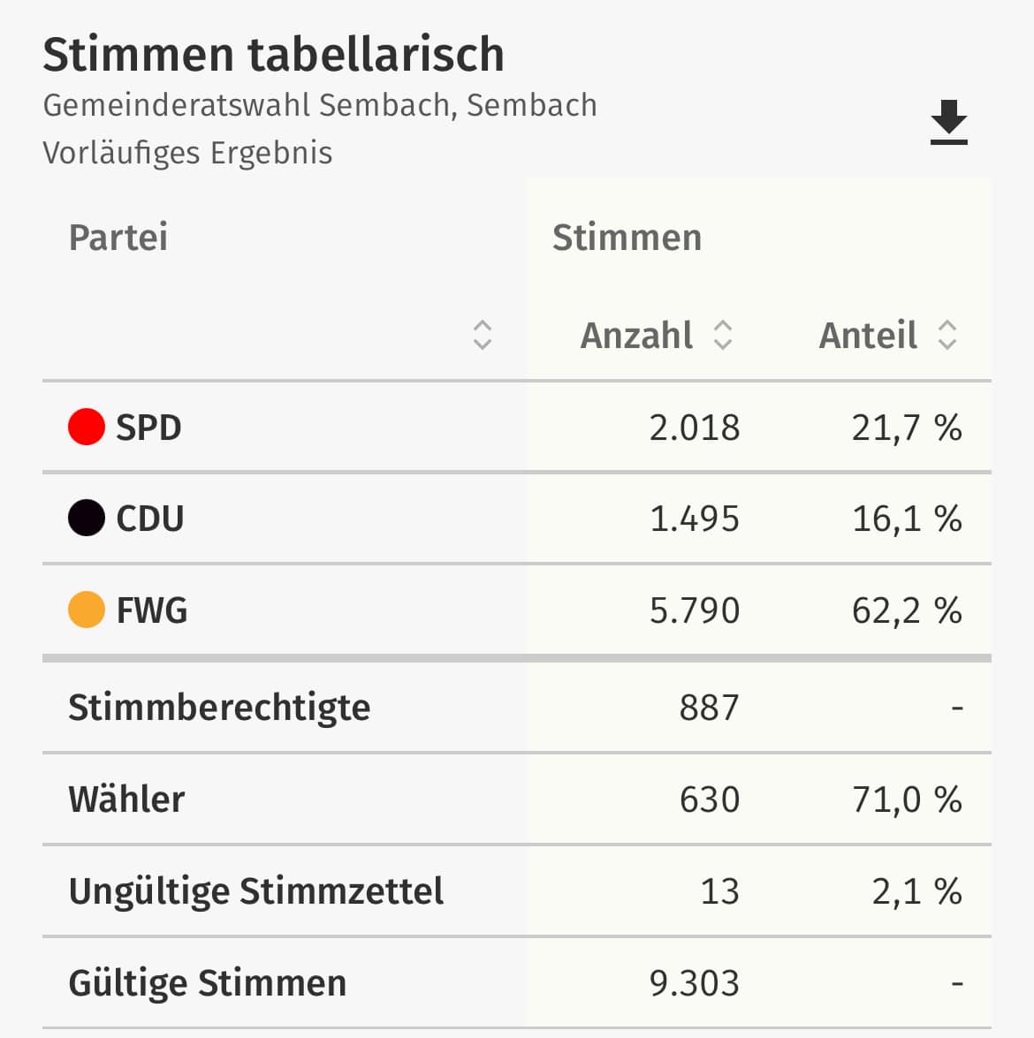Click FWG vote count 5.790
Viewport: 1034px width, 1038px height.
point(694,610)
